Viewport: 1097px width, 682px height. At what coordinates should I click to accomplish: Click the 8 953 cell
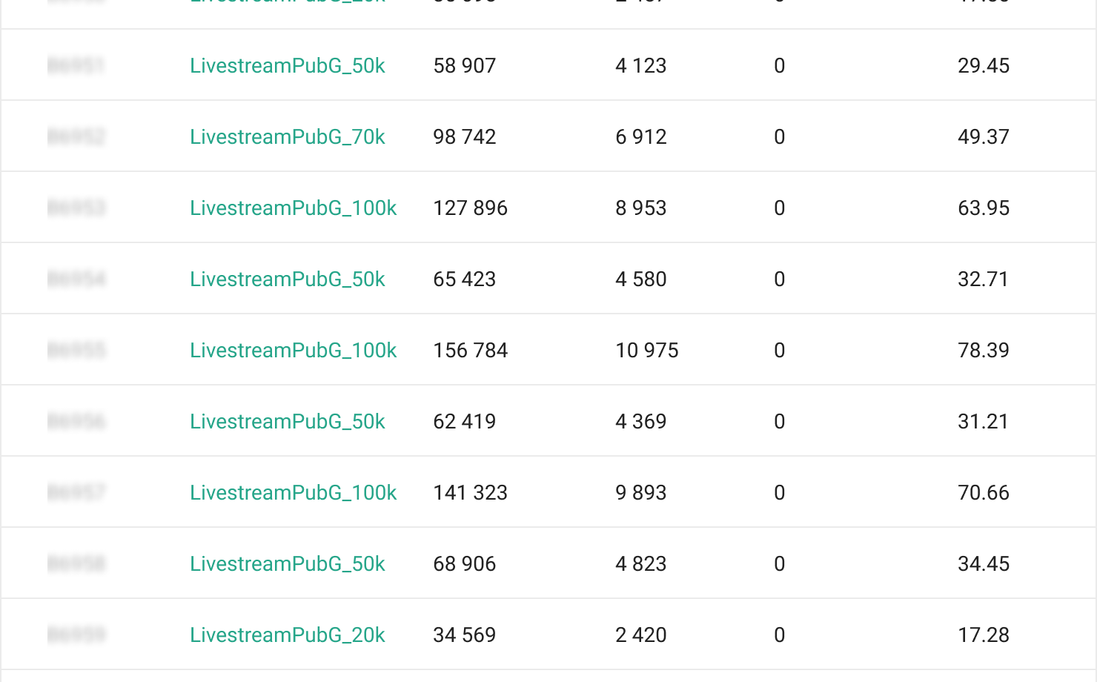[x=641, y=208]
